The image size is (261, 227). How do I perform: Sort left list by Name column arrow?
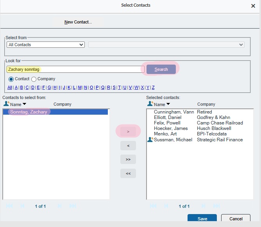(x=25, y=104)
